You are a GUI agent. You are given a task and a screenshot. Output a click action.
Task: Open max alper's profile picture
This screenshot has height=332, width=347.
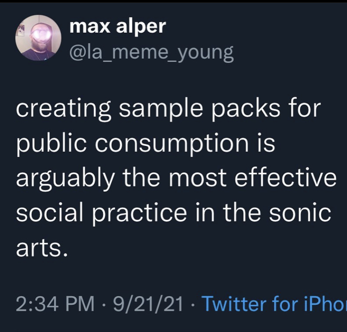coord(38,38)
